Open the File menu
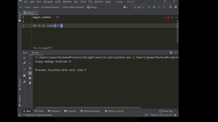This screenshot has width=218, height=122. (26, 2)
